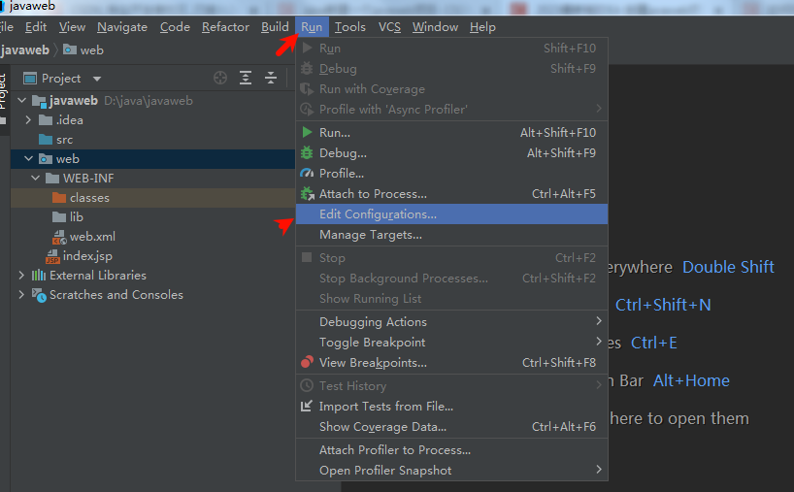Viewport: 794px width, 492px height.
Task: Click the index.jsp file icon
Action: coord(52,256)
